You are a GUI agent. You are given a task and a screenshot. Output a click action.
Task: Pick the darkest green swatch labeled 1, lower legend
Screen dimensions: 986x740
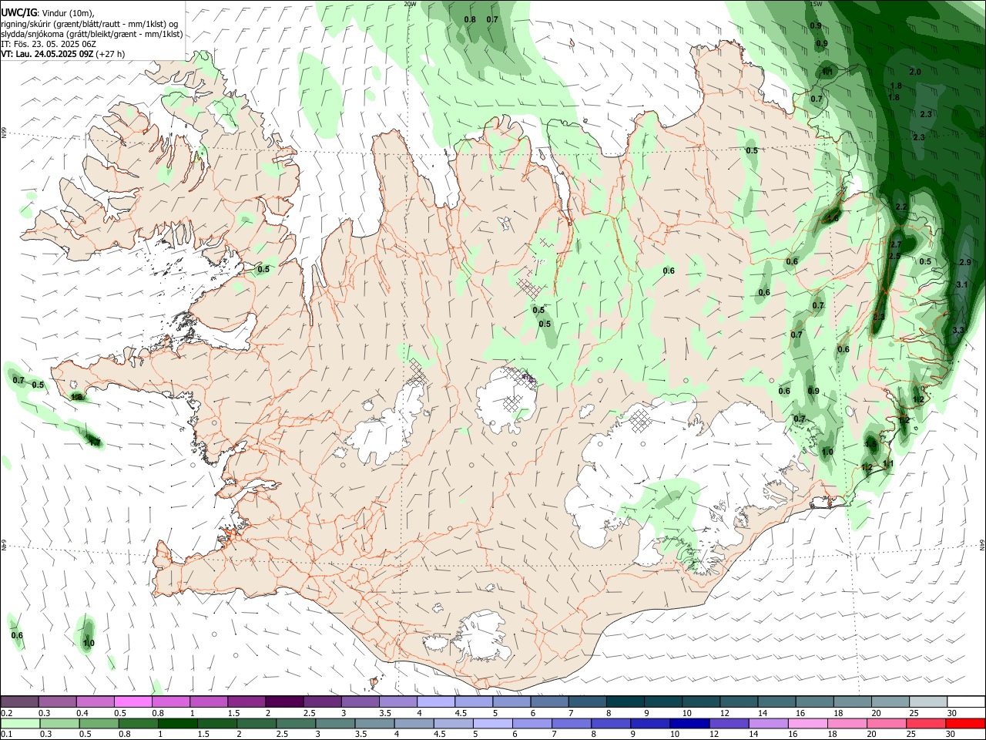178,723
